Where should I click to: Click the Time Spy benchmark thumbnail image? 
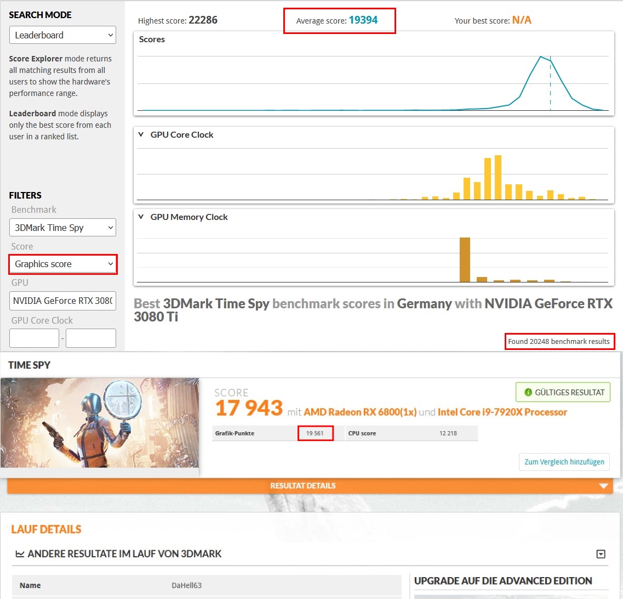click(x=100, y=423)
